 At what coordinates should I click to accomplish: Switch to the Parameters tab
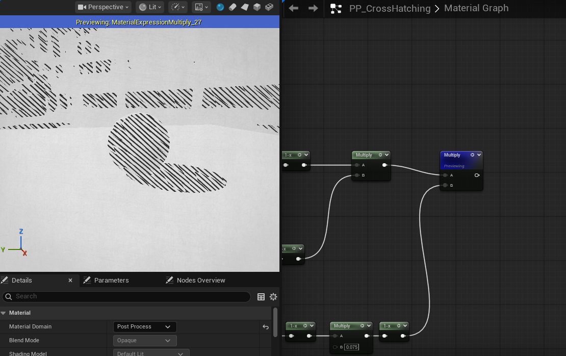(111, 280)
